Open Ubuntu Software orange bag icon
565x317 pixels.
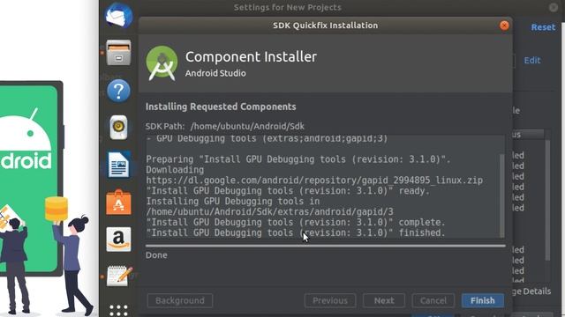[x=118, y=203]
